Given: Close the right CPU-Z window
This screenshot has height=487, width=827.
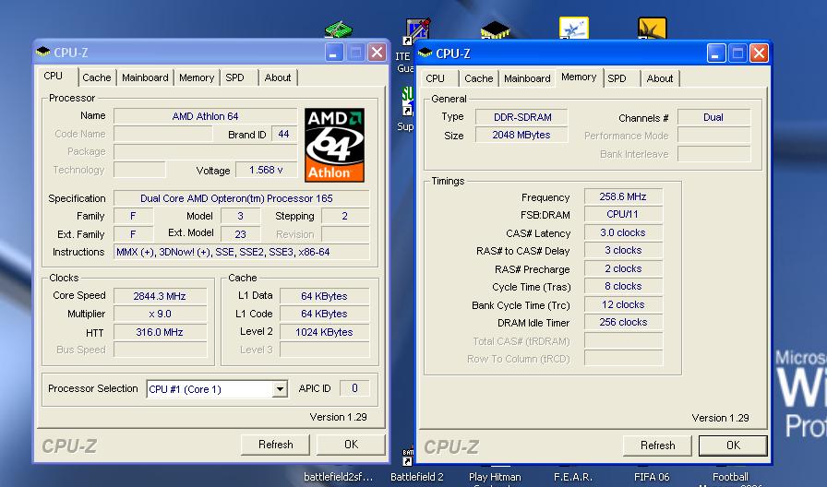Looking at the screenshot, I should coord(759,53).
